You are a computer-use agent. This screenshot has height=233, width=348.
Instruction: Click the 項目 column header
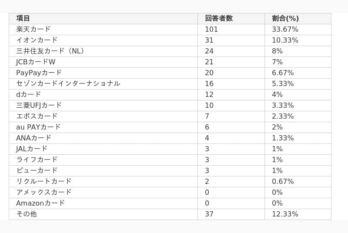23,18
